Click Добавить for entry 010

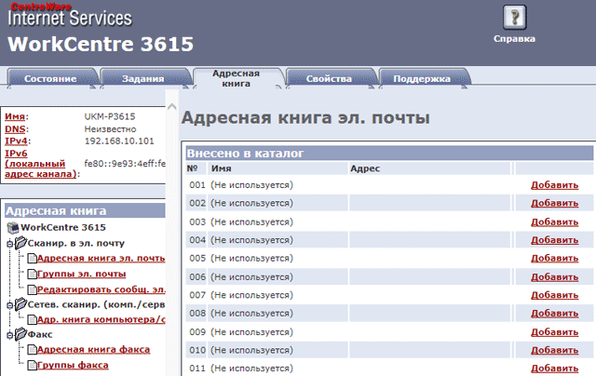pyautogui.click(x=555, y=350)
